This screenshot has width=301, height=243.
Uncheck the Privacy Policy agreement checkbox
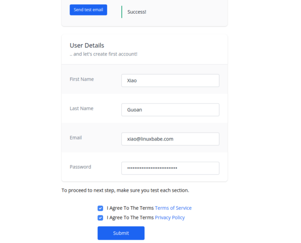pyautogui.click(x=100, y=218)
